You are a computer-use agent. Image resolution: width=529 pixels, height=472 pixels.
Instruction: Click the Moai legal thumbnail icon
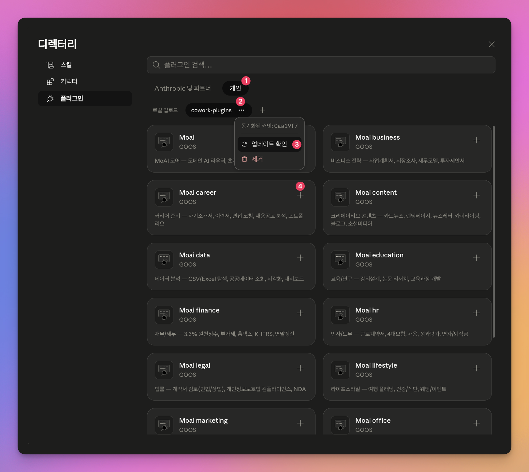pos(164,370)
